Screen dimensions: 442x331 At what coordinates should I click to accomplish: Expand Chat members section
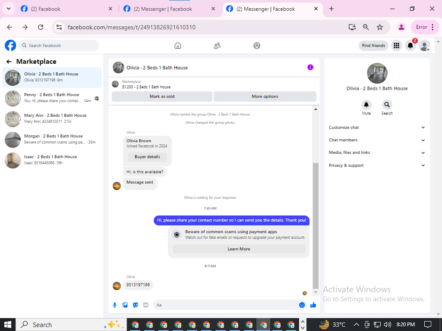coord(377,140)
